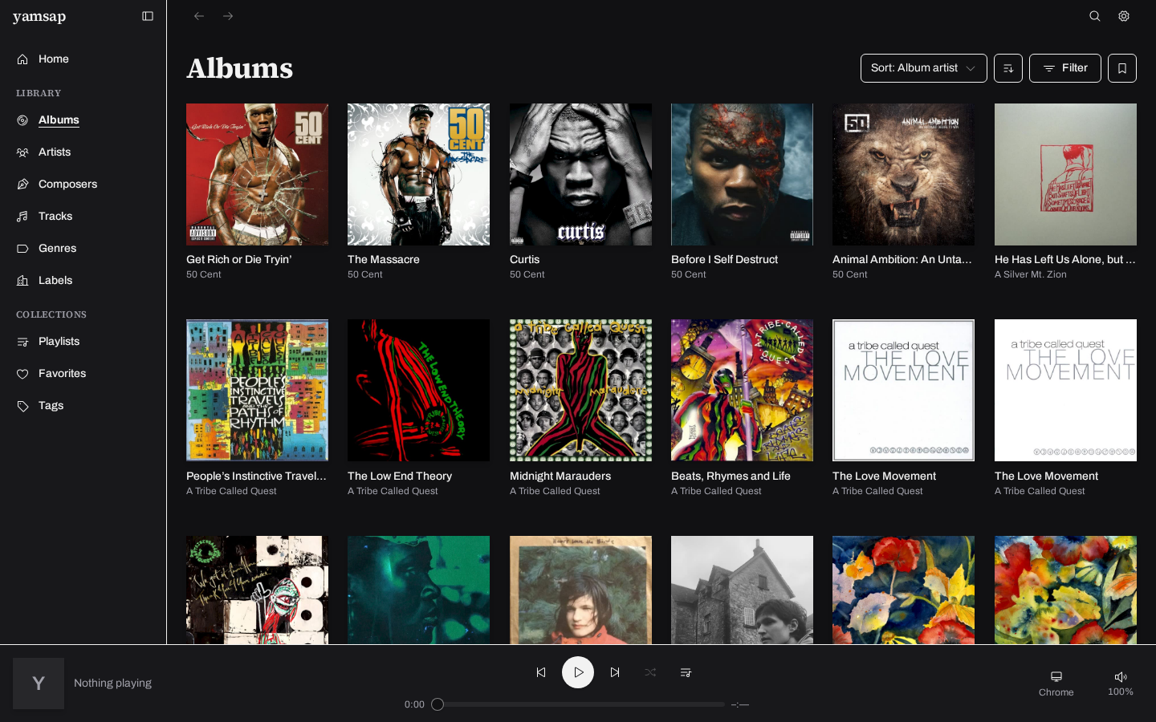Open artist A Silver Mt. Zion link
Image resolution: width=1156 pixels, height=722 pixels.
point(1031,274)
